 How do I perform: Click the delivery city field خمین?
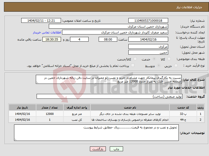pos(148,52)
